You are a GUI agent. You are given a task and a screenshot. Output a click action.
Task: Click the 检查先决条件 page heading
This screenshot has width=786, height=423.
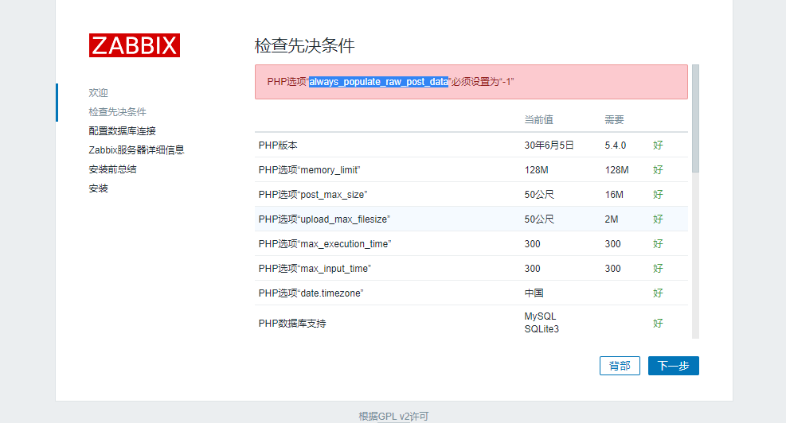(x=305, y=45)
